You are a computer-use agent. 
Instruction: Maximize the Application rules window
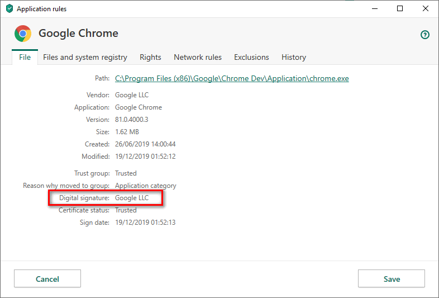point(400,9)
